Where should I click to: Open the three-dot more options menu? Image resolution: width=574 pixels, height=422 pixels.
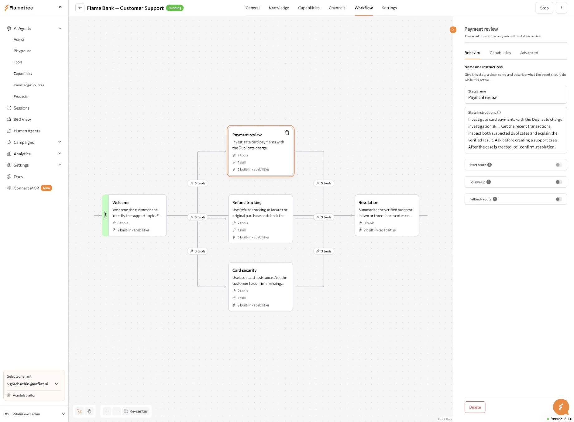(561, 8)
